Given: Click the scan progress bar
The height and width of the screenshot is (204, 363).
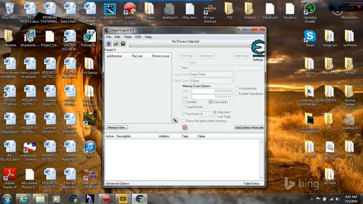Looking at the screenshot, I should [189, 45].
